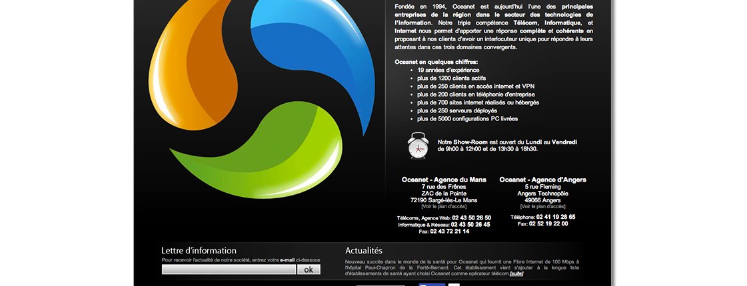Click 'Oceanet en quelques chiffres:' heading

pyautogui.click(x=436, y=62)
